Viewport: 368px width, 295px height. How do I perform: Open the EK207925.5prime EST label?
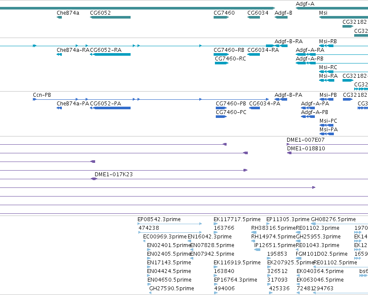pos(291,263)
